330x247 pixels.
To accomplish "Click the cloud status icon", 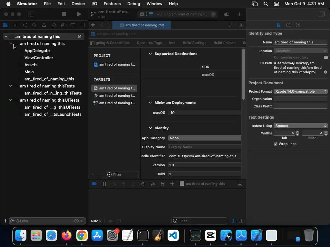I will coord(227,14).
